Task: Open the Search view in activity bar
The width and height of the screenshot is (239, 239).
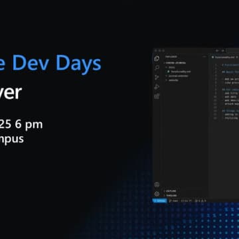Action: (157, 68)
